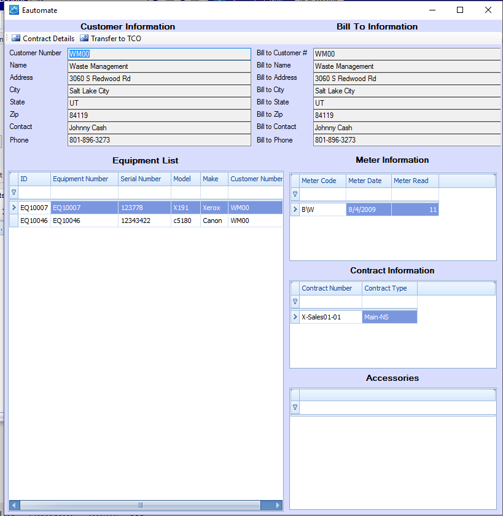This screenshot has height=516, width=503.
Task: Click the City field in Customer Information
Action: (159, 91)
